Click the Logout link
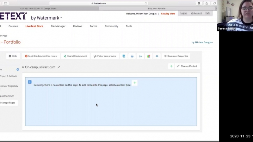The width and height of the screenshot is (253, 142). [184, 13]
